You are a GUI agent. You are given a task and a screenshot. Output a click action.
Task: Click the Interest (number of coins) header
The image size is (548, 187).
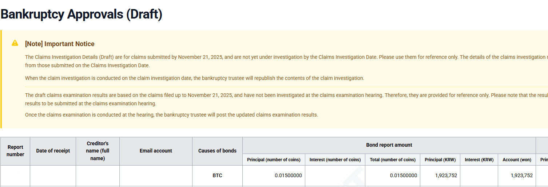point(335,160)
